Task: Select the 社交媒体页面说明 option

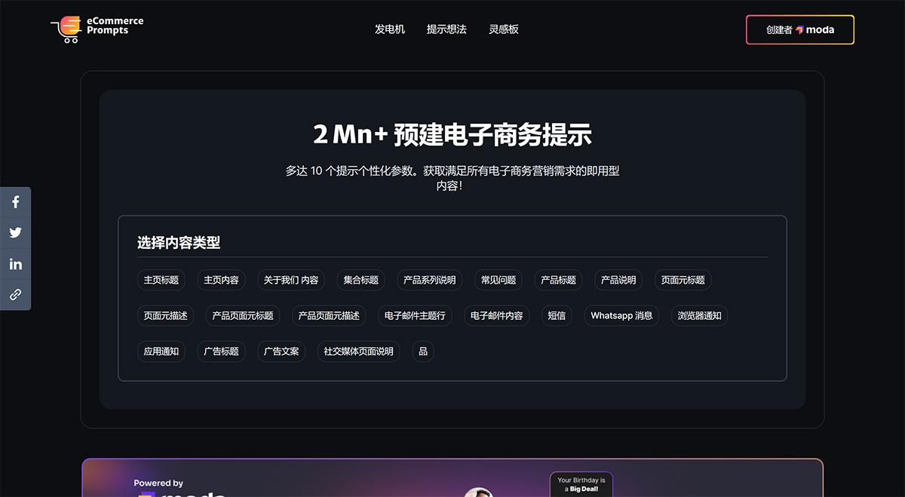Action: coord(358,351)
